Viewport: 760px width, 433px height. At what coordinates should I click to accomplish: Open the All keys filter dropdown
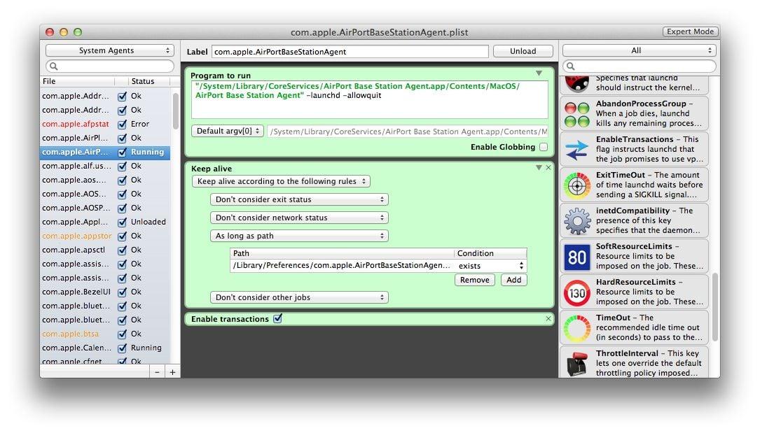point(639,50)
